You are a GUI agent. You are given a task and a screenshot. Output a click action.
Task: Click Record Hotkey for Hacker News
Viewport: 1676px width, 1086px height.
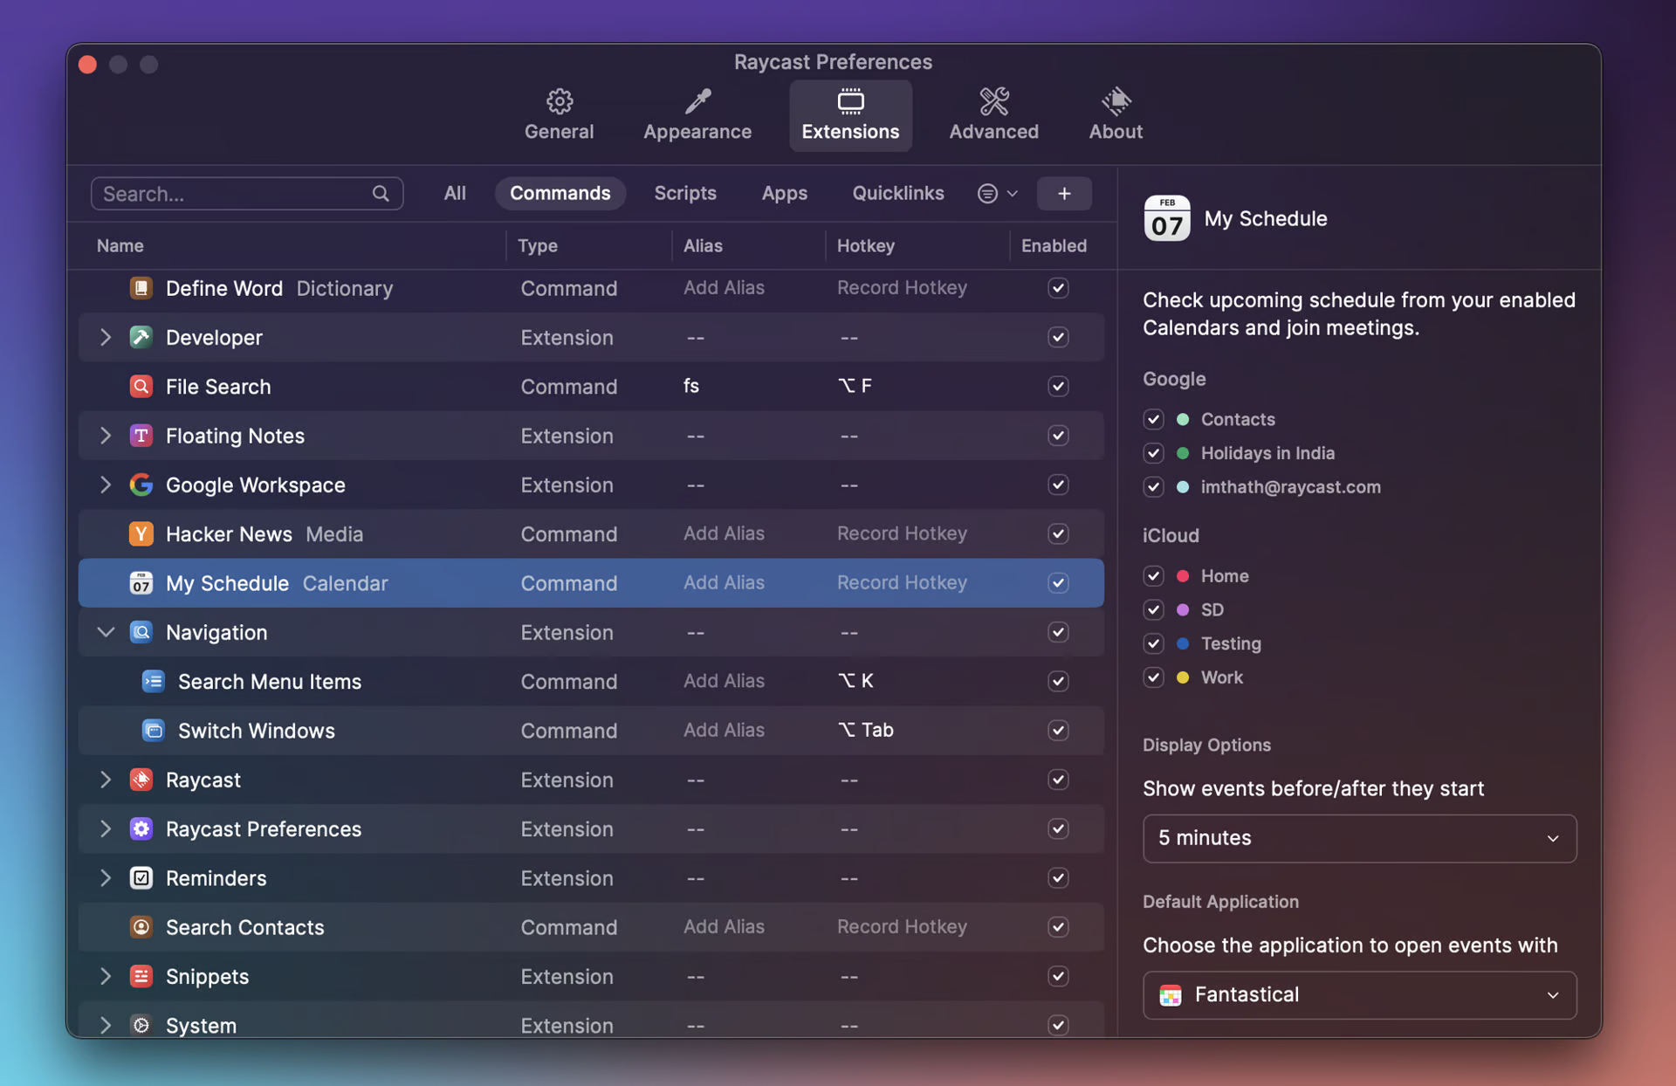(902, 533)
